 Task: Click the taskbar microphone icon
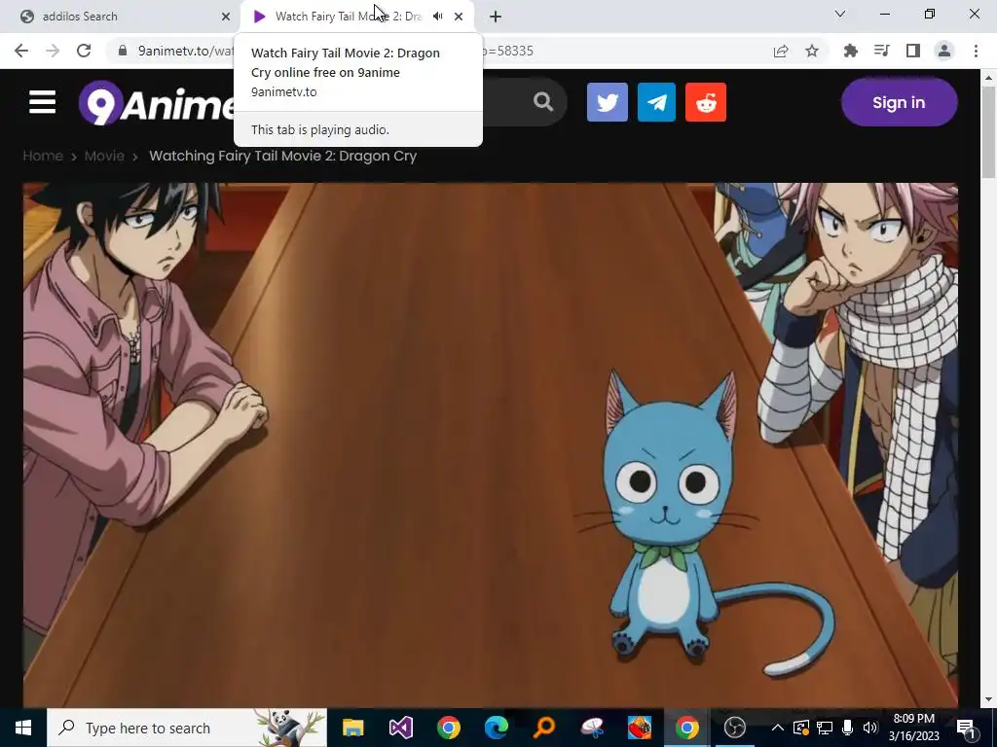click(x=848, y=728)
